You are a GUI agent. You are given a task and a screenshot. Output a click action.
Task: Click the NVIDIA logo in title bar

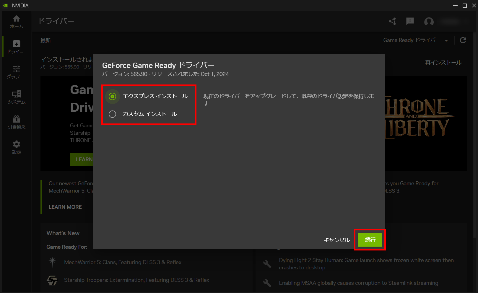point(5,5)
